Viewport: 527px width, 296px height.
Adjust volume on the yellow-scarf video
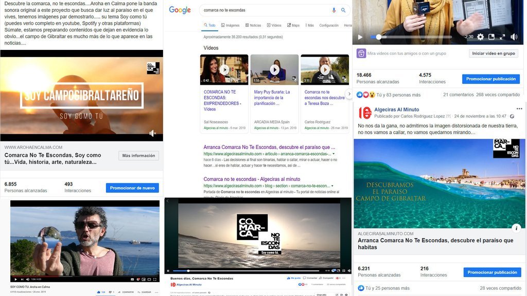click(x=514, y=37)
